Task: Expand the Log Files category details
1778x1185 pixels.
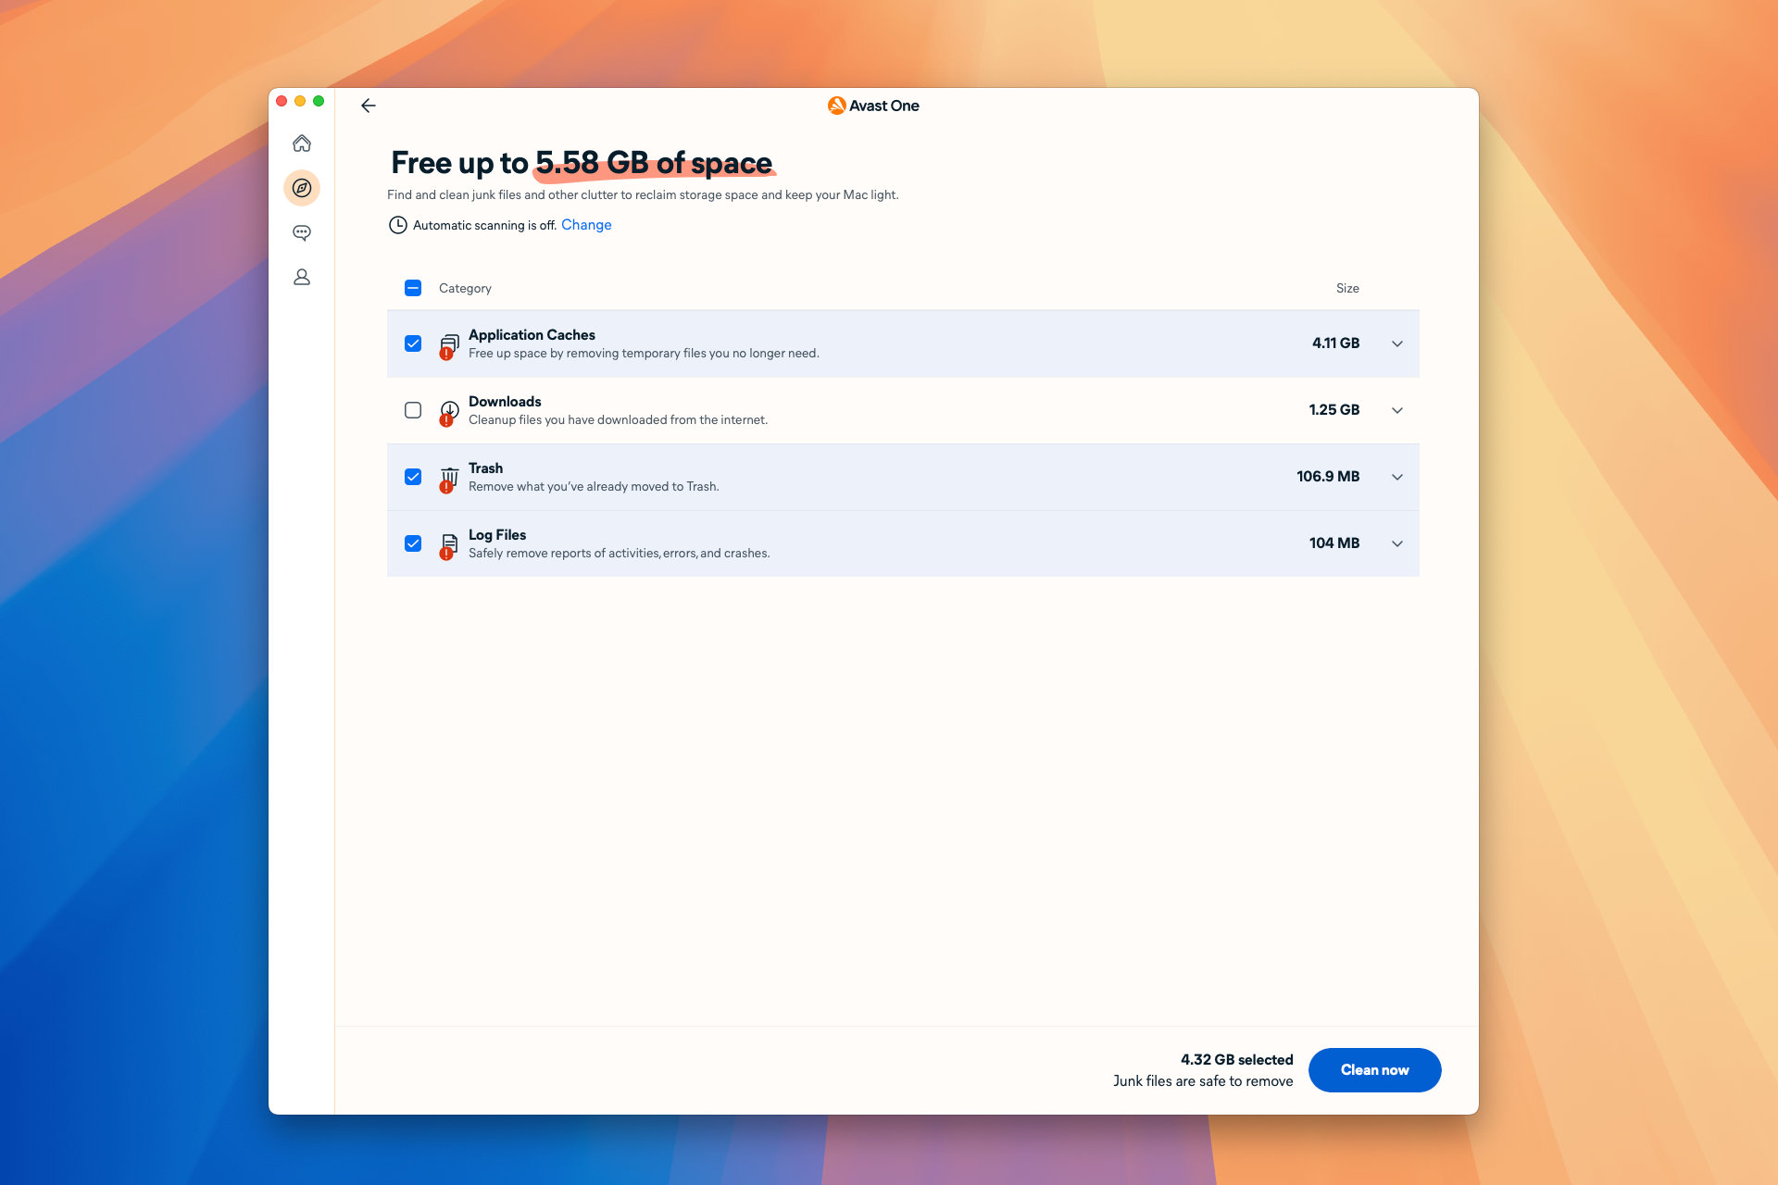Action: coord(1397,543)
